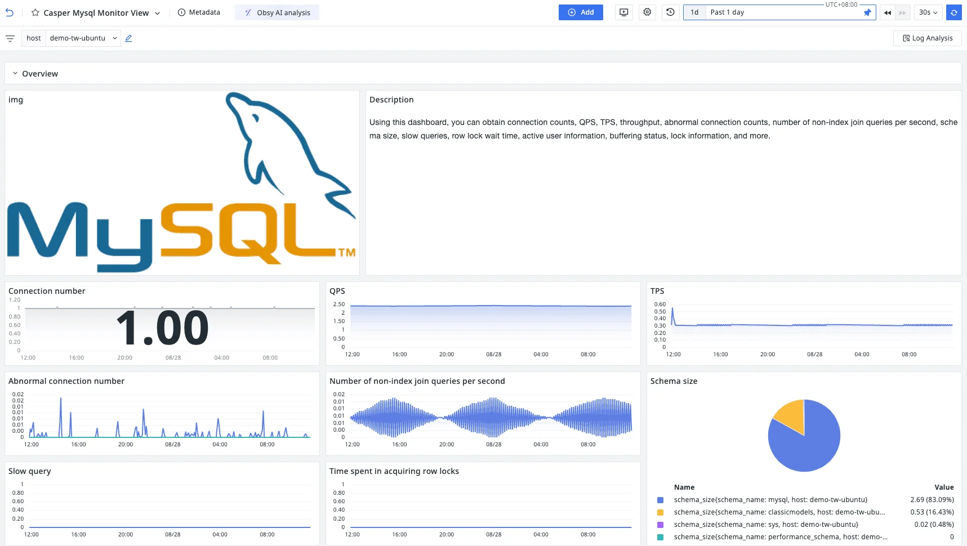Click Time spent in acquiring row locks title

click(394, 471)
